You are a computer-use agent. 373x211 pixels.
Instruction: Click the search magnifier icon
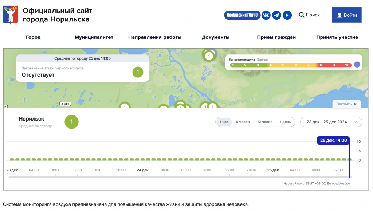click(x=301, y=15)
